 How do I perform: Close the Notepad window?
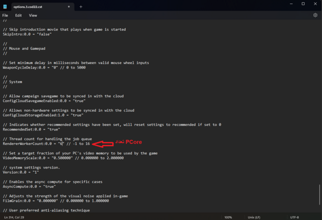[x=315, y=4]
